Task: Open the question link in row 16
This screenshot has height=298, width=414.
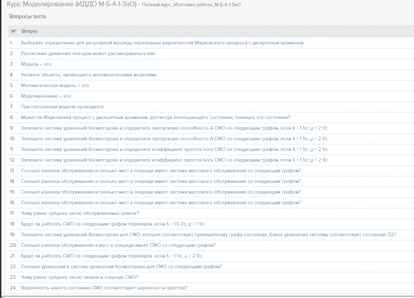Action: point(161,203)
